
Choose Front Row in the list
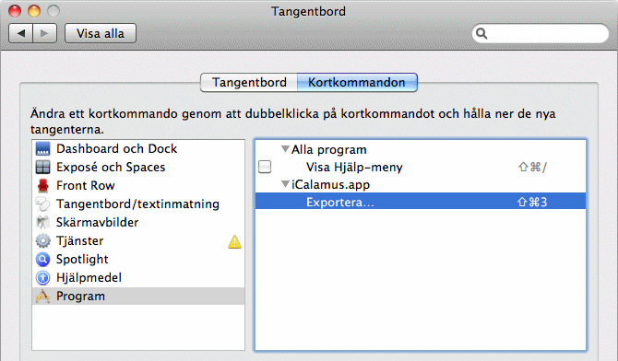click(x=138, y=186)
